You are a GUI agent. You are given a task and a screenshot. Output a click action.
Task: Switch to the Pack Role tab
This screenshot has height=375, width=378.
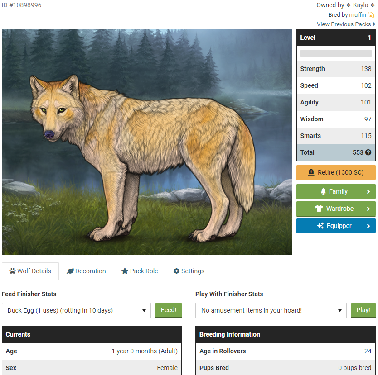[140, 271]
